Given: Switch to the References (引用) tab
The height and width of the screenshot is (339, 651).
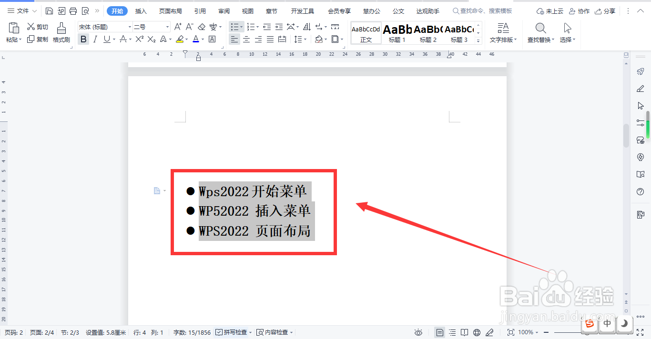Looking at the screenshot, I should (200, 11).
